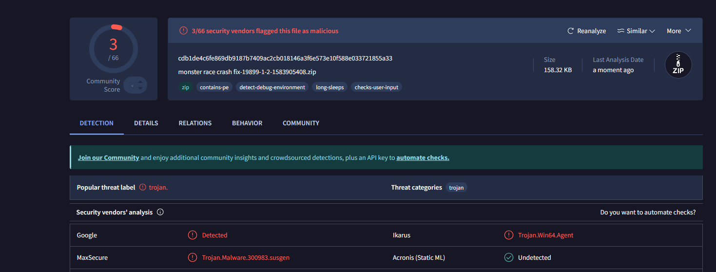Click the Last Analysis Date label

click(618, 59)
